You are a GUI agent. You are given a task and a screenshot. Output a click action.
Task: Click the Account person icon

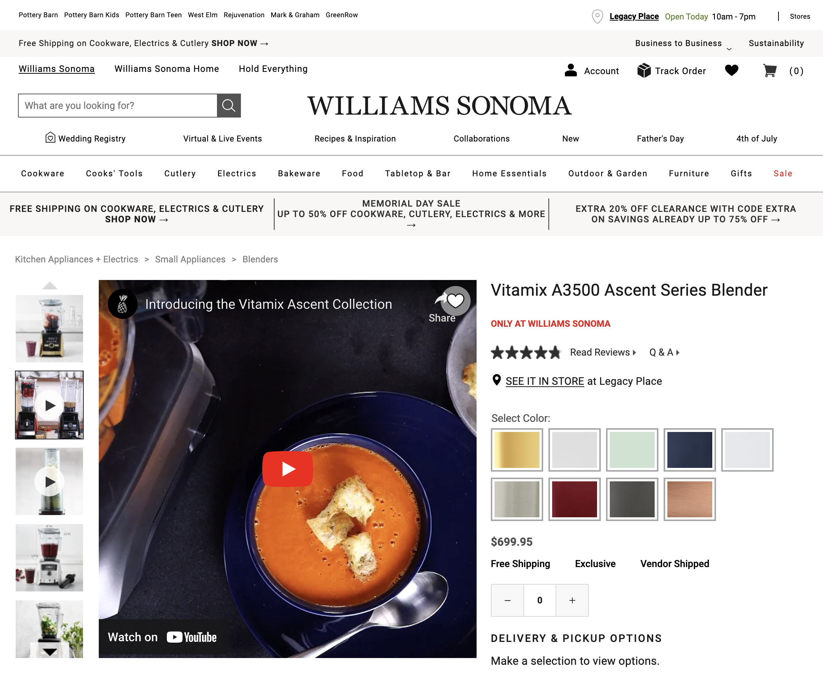(x=570, y=70)
